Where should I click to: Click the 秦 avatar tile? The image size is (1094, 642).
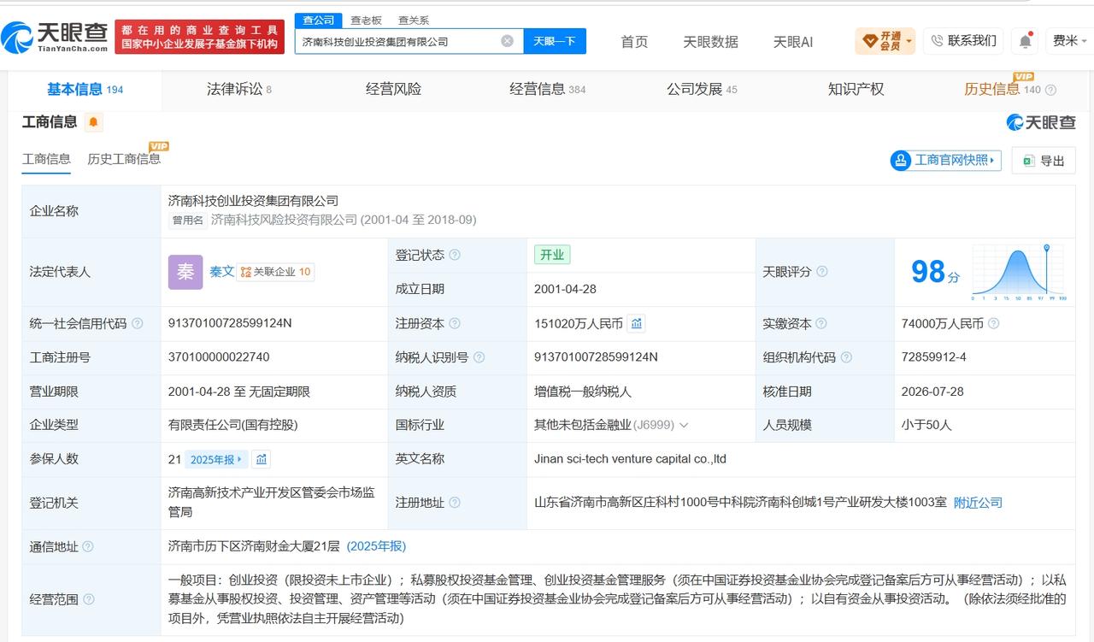point(185,272)
